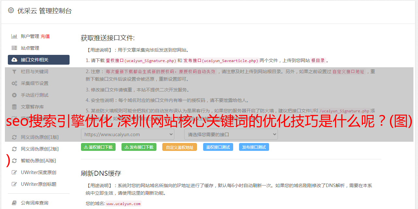Viewport: 418px width, 209px height.
Task: Click the /ucaiyun_Signature.php URI code text
Action: [344, 111]
